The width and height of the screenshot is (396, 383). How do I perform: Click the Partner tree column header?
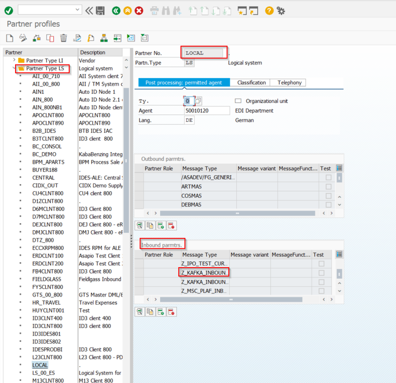[40, 52]
